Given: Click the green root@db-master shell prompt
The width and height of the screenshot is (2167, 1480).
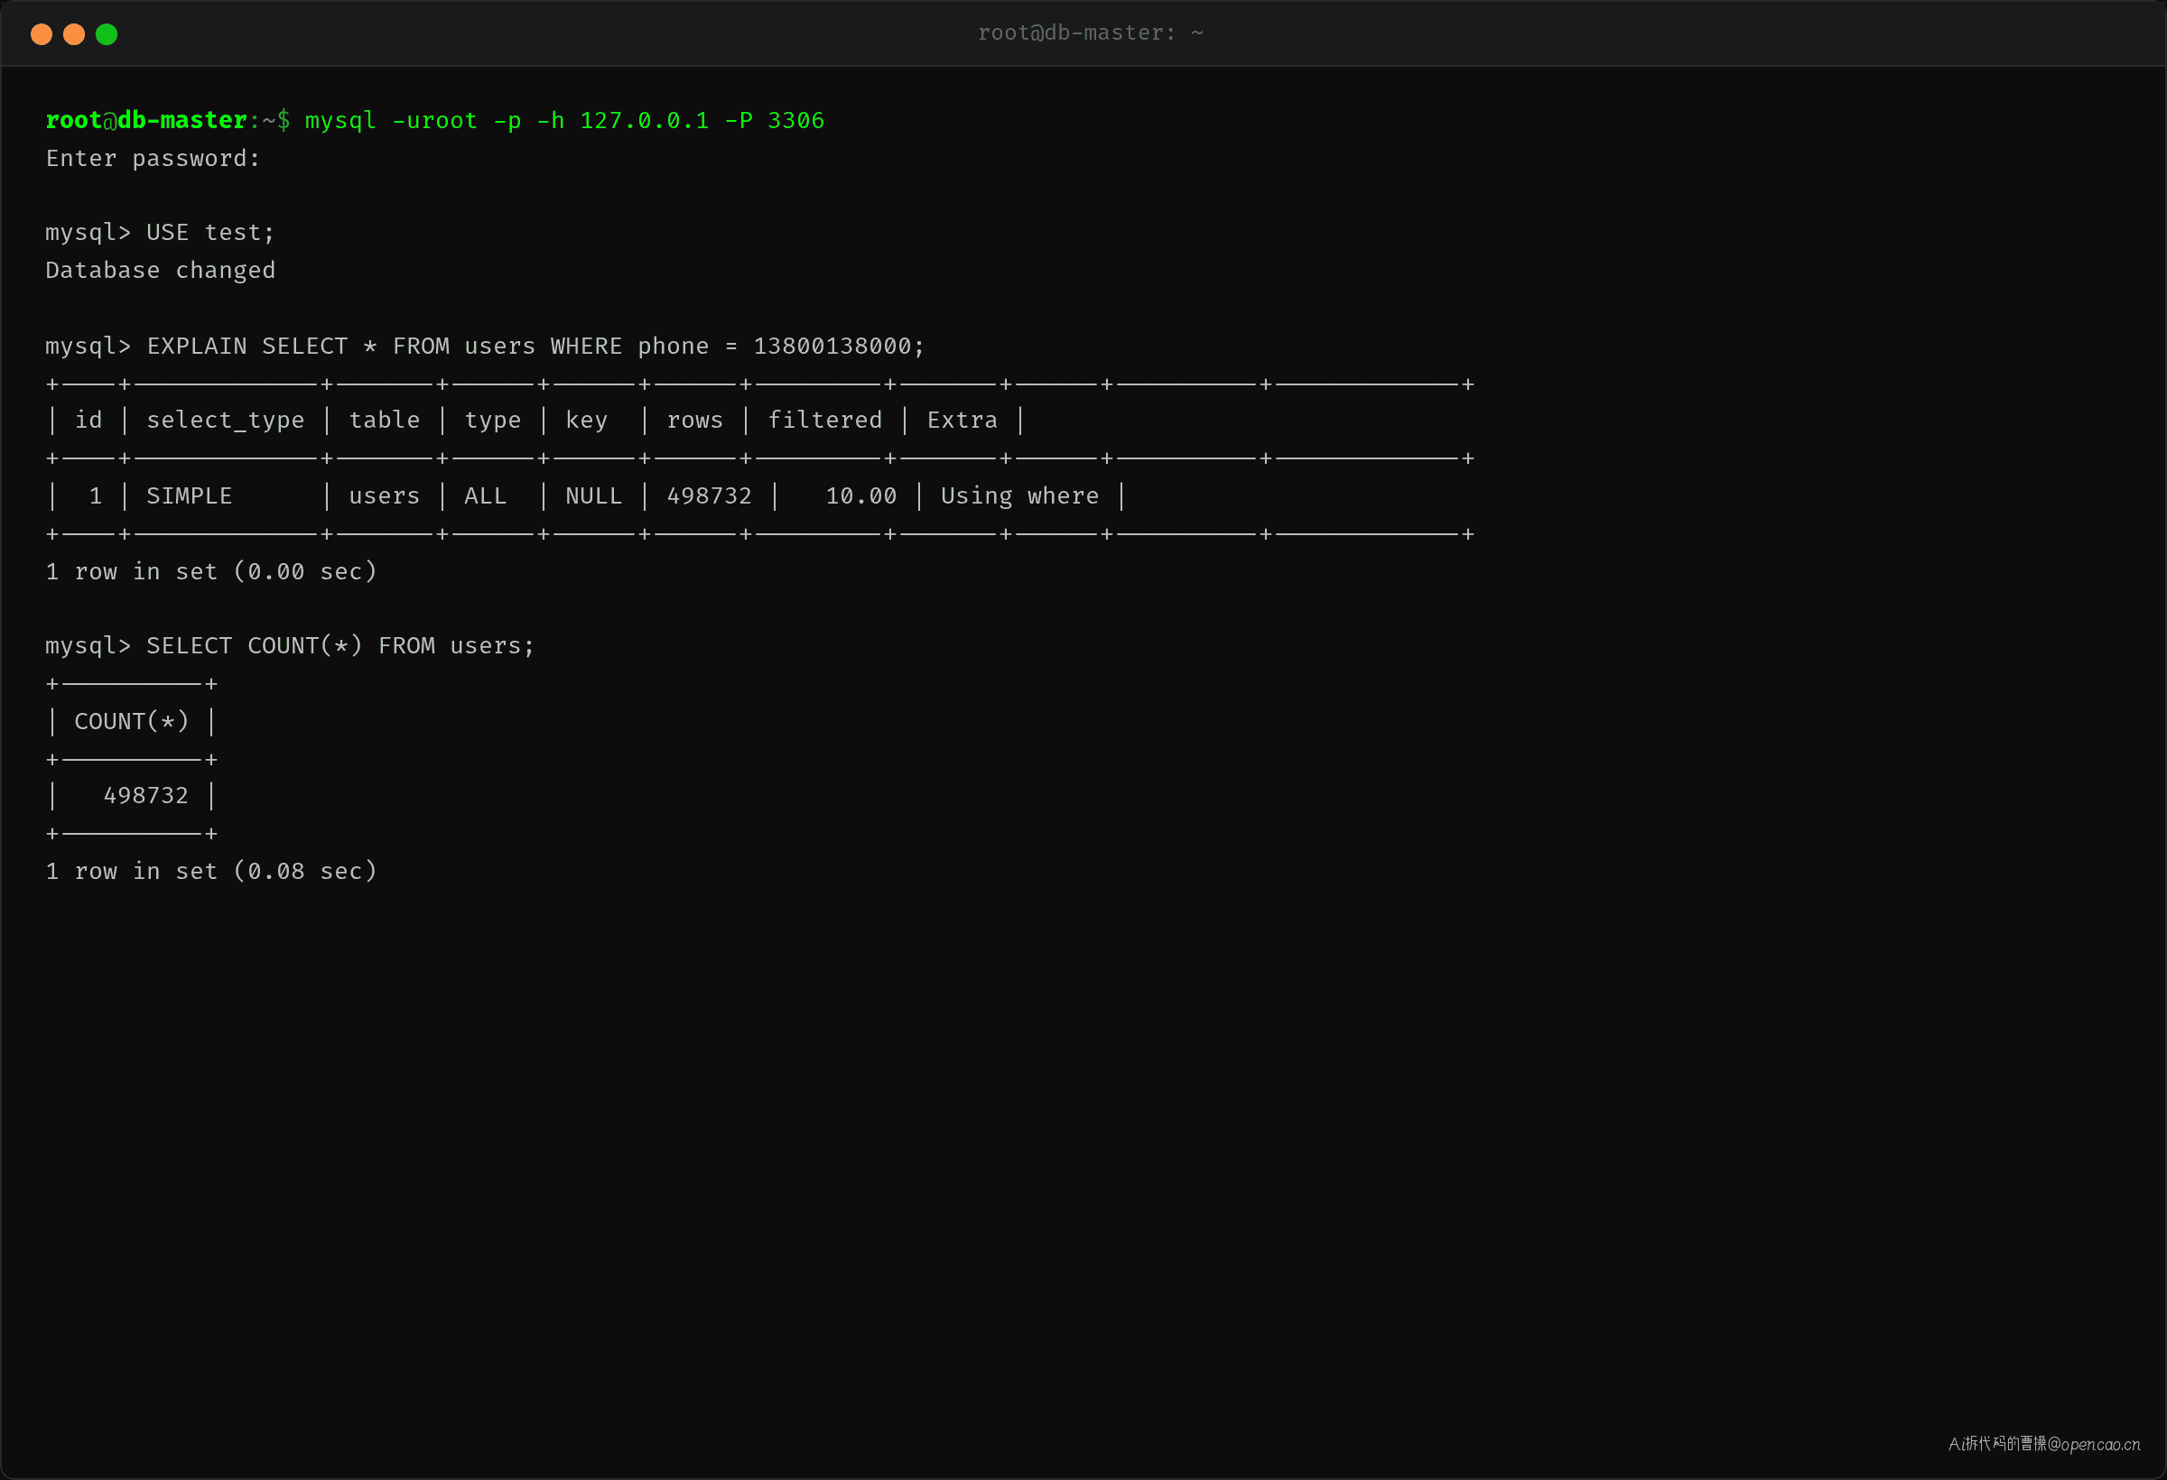Looking at the screenshot, I should tap(145, 120).
